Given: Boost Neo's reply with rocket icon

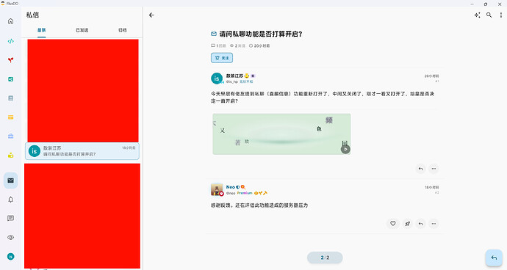Looking at the screenshot, I should pos(407,224).
